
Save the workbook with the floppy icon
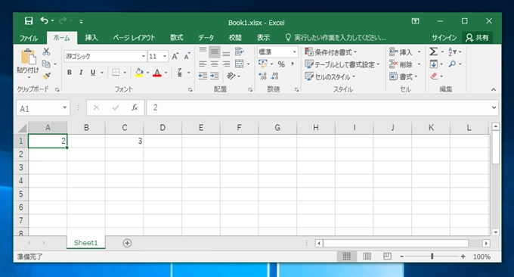point(29,21)
